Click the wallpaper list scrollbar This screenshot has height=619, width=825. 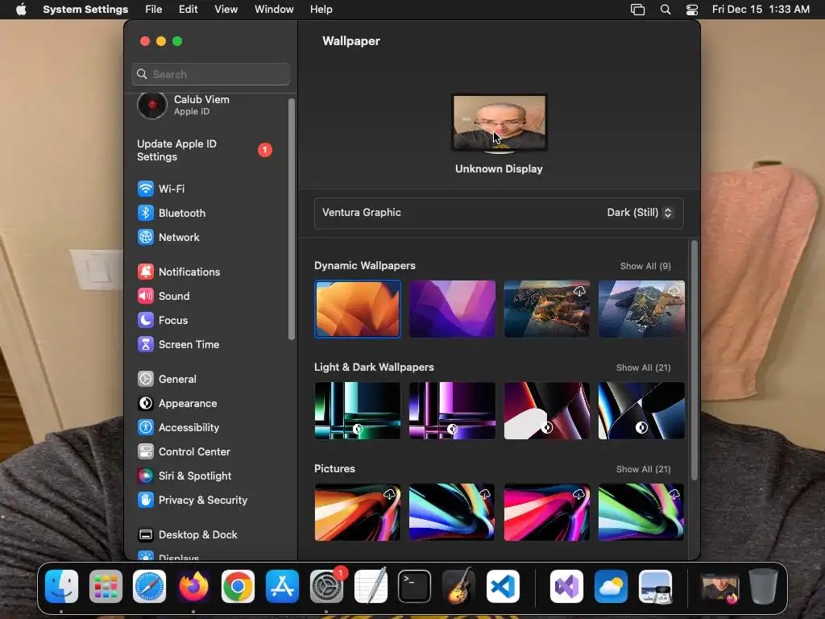tap(694, 360)
